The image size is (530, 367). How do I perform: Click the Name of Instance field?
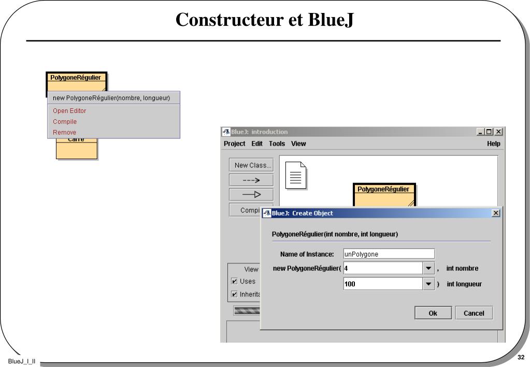389,254
